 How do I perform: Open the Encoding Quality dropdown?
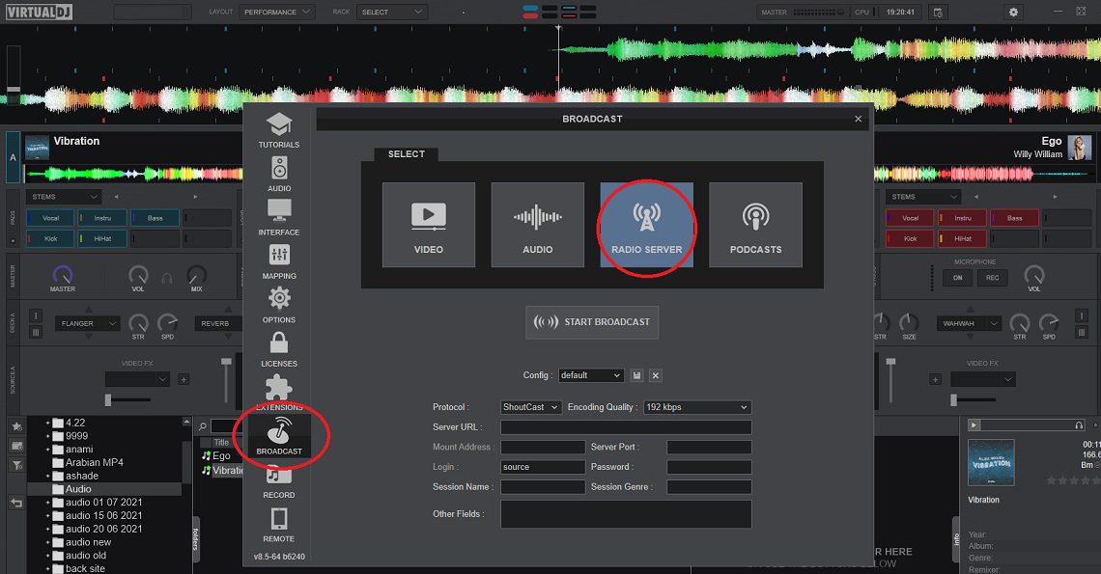pyautogui.click(x=697, y=406)
